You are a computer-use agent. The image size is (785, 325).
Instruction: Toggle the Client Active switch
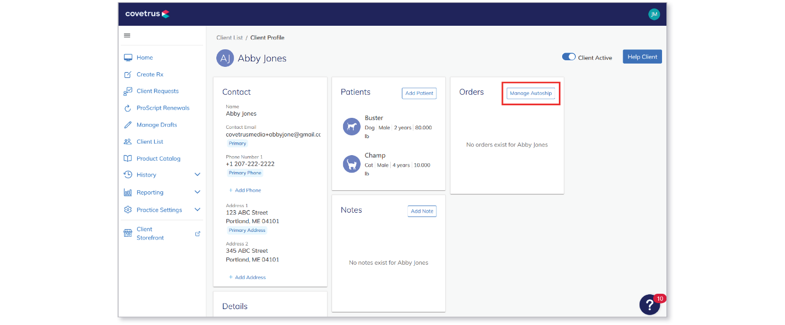569,57
